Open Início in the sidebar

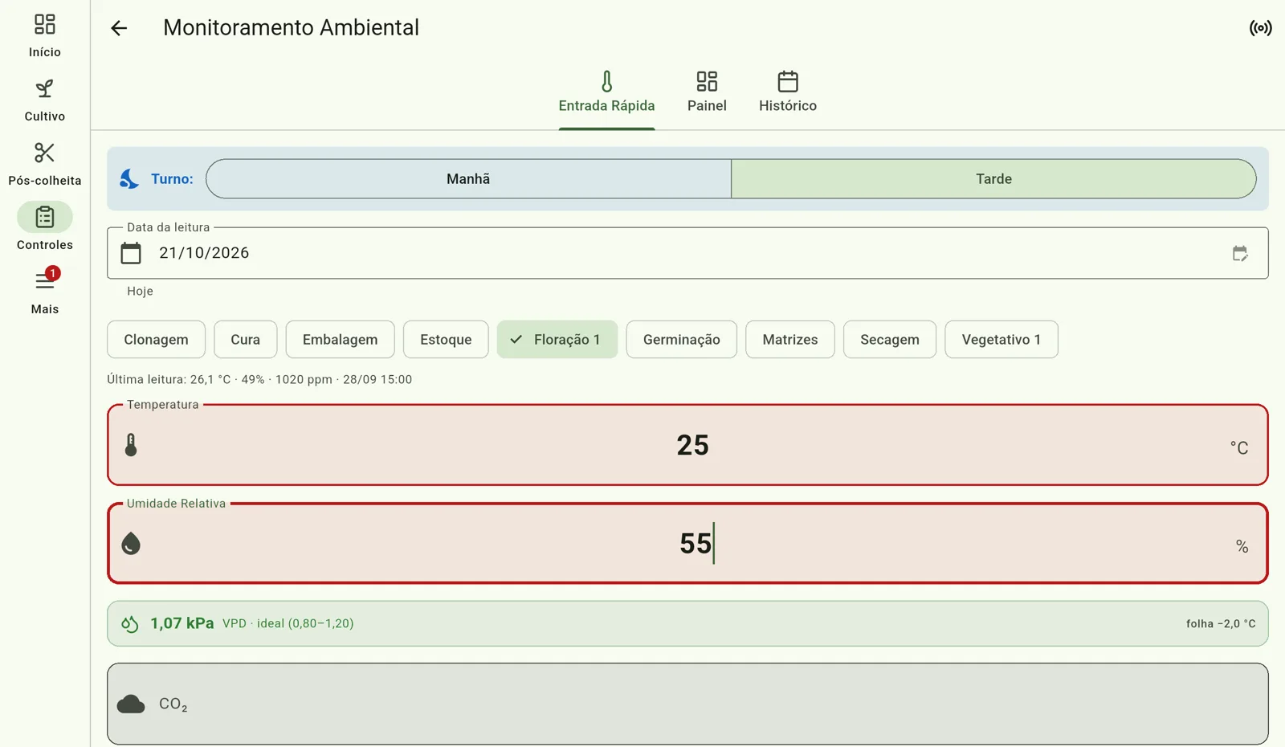[x=45, y=35]
